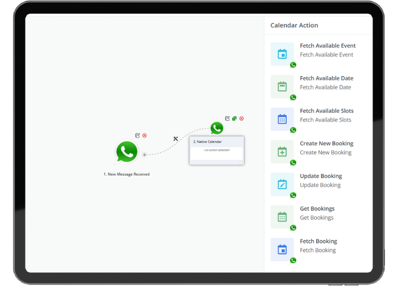Edit the Native Calendar action node
This screenshot has height=286, width=398.
point(227,118)
